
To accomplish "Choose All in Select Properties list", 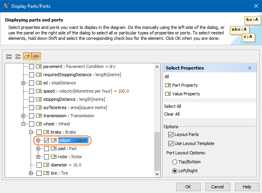I will (167, 77).
